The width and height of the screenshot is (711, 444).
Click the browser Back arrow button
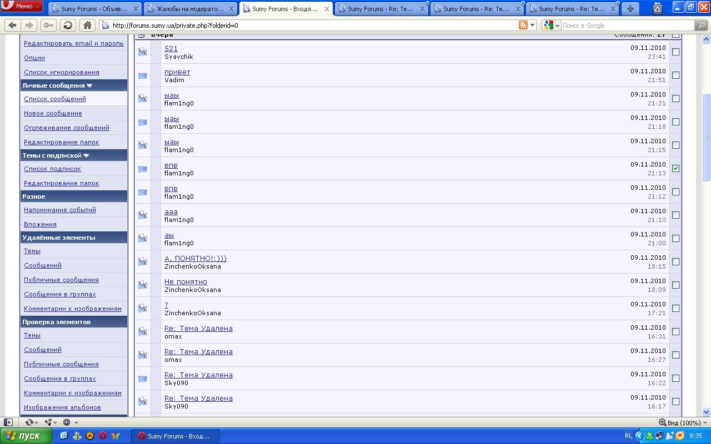(13, 26)
